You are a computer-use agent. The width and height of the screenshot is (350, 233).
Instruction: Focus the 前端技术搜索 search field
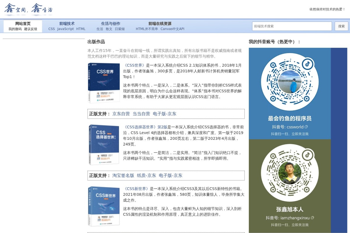(292, 26)
